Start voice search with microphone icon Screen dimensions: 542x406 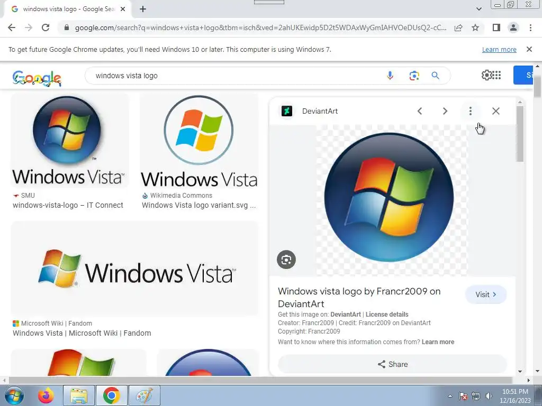point(390,75)
